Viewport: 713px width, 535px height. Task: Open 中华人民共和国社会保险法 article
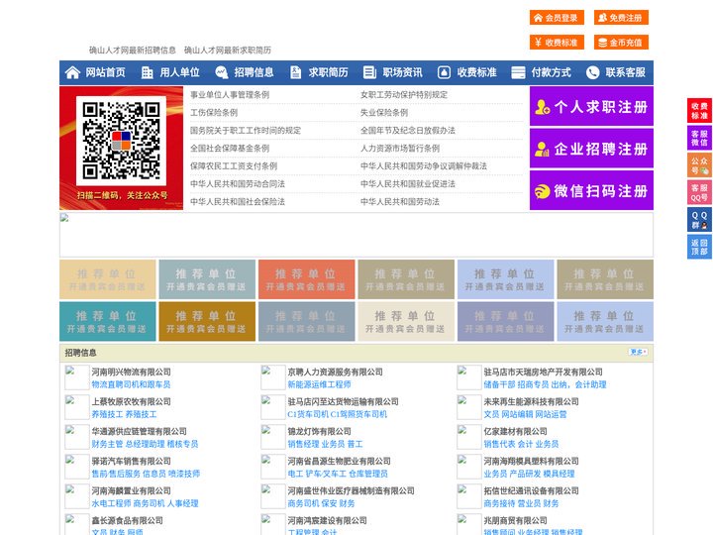(238, 201)
